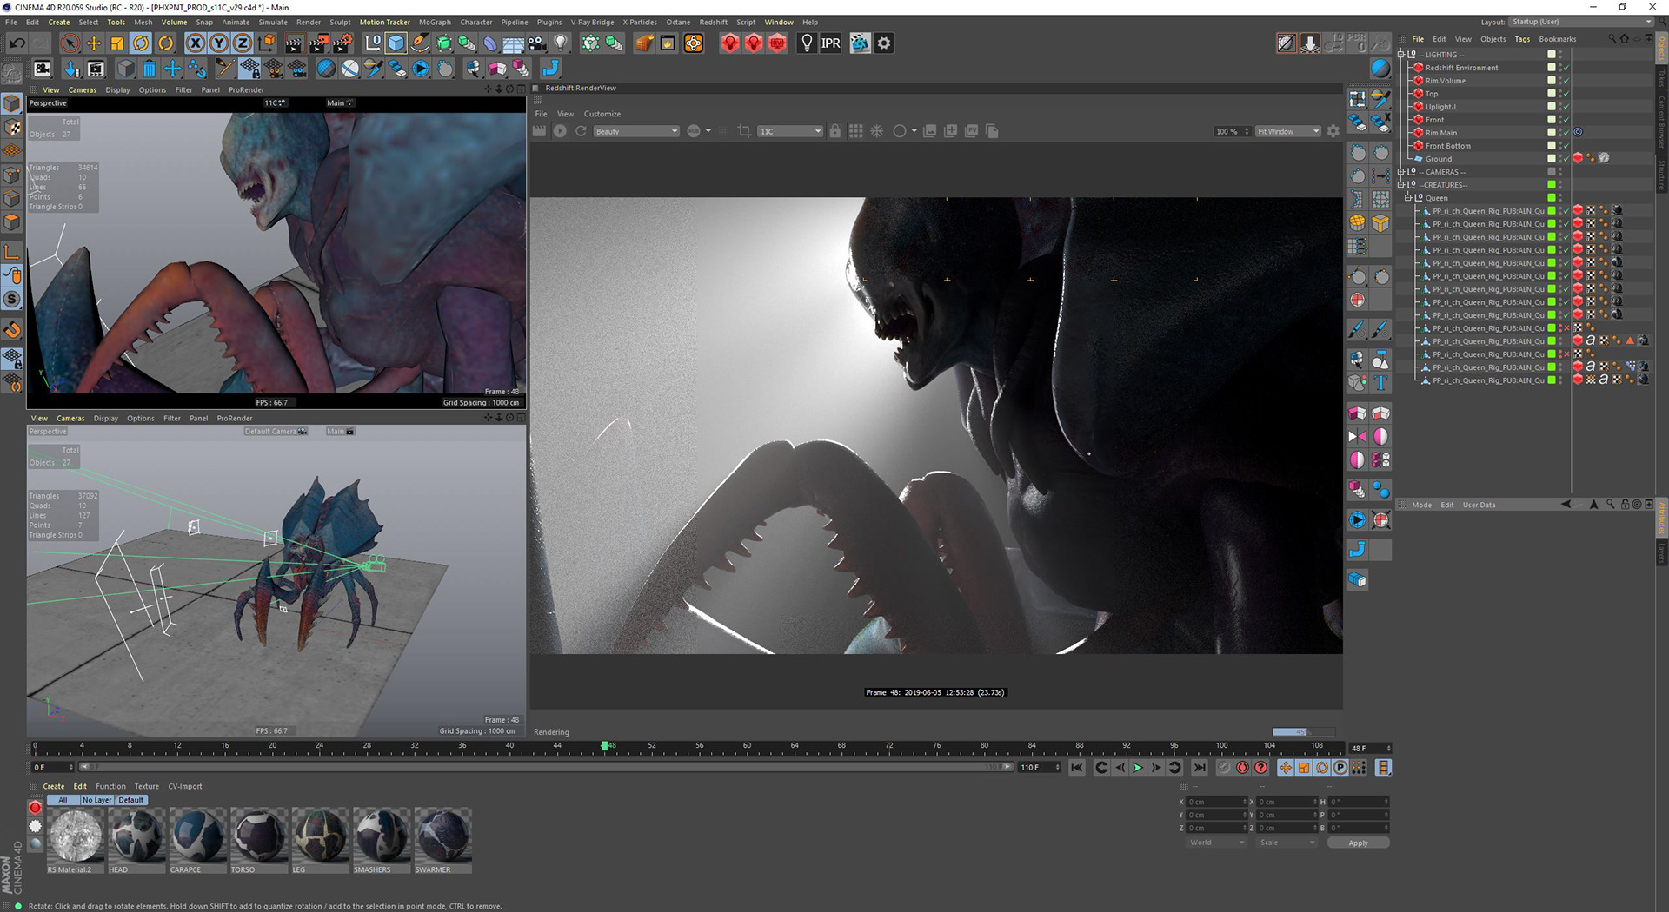The image size is (1669, 912).
Task: Click the Make Editable icon
Action: coord(13,75)
